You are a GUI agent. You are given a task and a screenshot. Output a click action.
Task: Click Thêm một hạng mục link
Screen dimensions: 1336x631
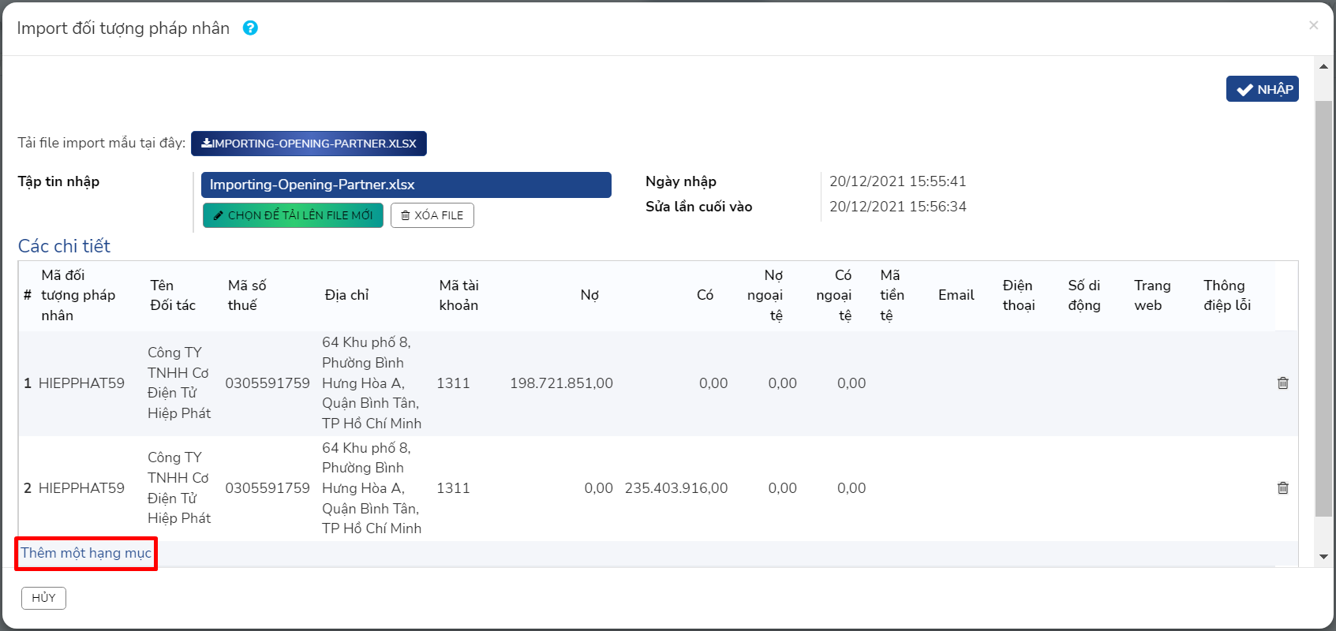click(x=86, y=553)
